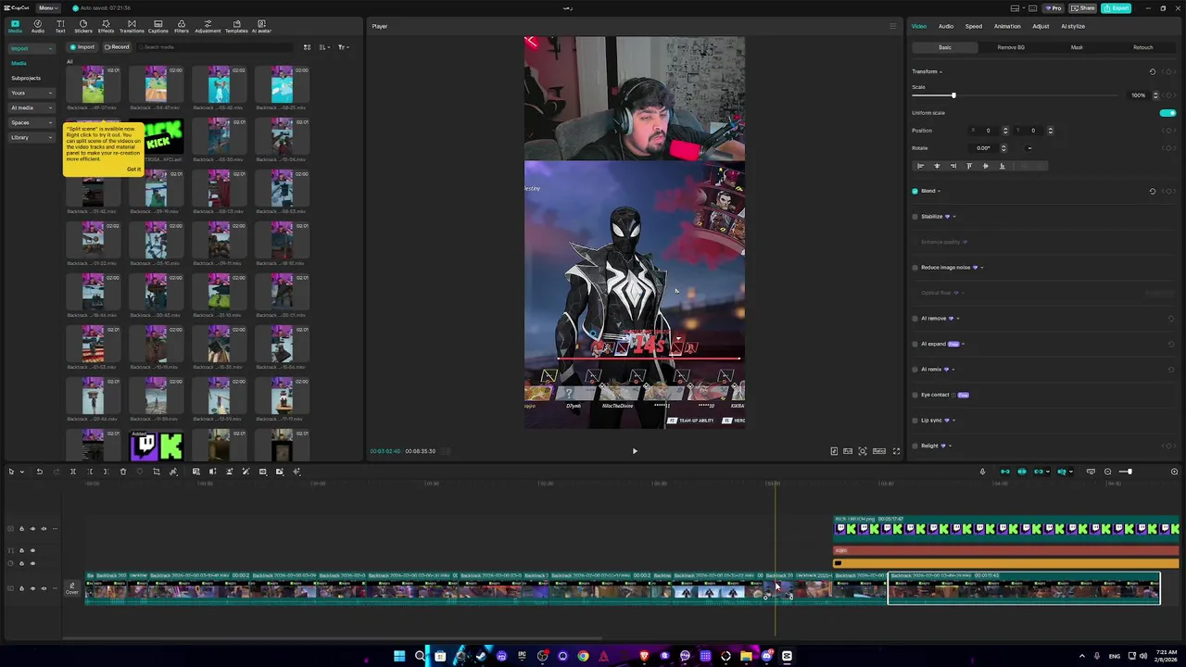
Task: Switch to the Animation inspector tab
Action: [x=1007, y=26]
